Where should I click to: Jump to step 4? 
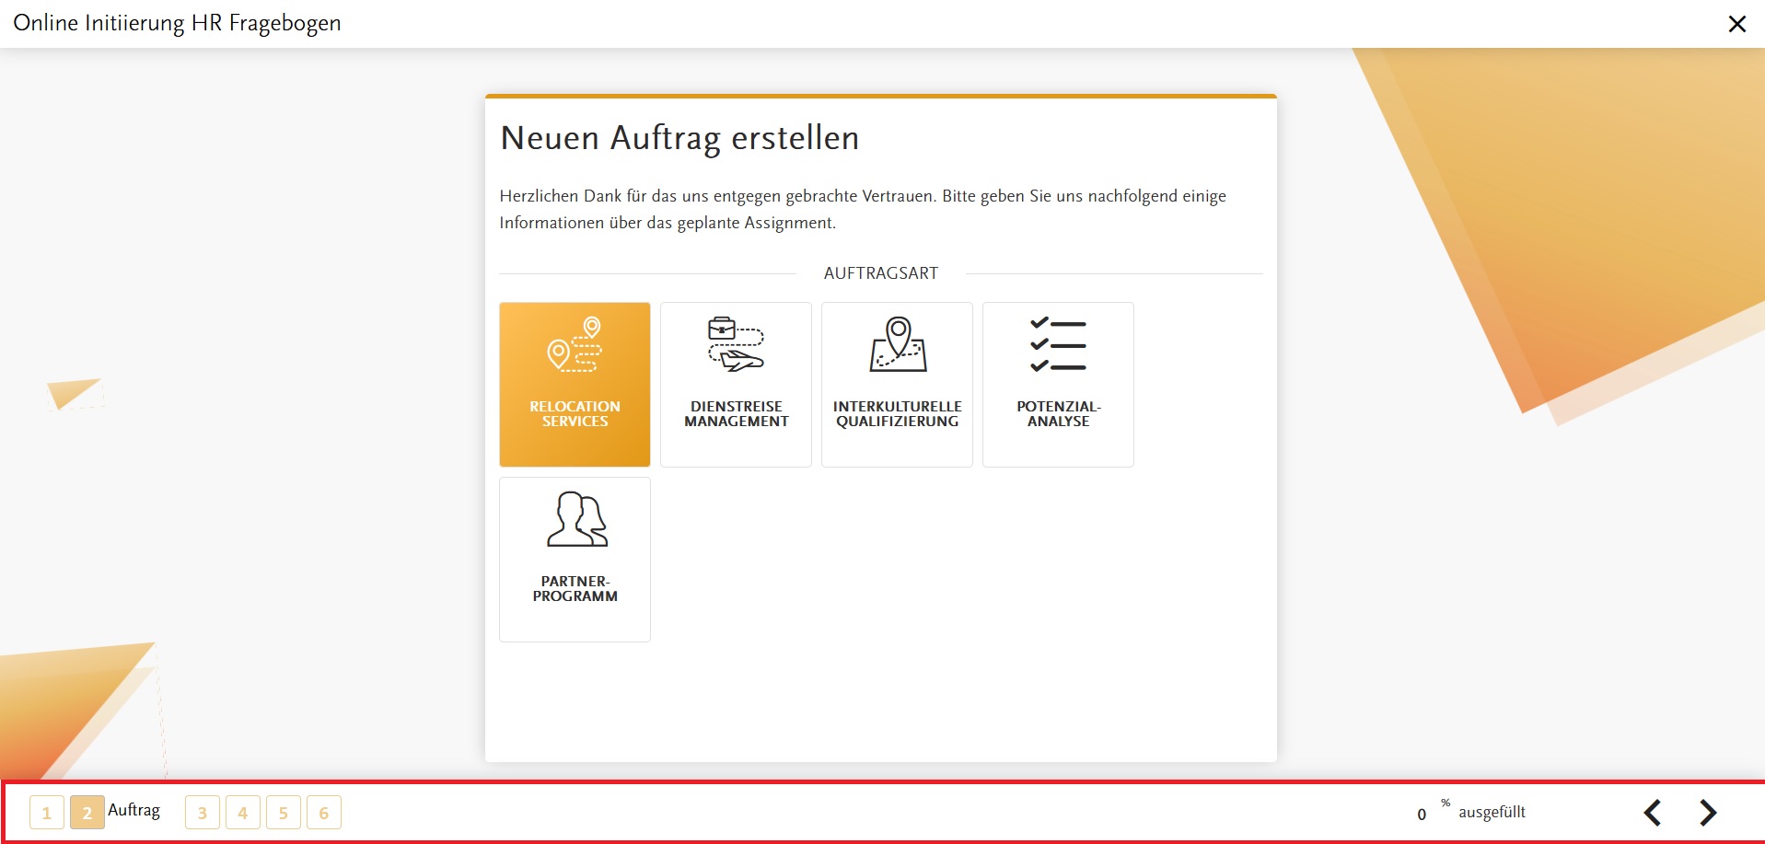coord(243,813)
